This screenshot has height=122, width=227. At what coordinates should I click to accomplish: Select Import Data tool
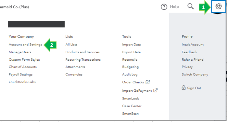(132, 45)
